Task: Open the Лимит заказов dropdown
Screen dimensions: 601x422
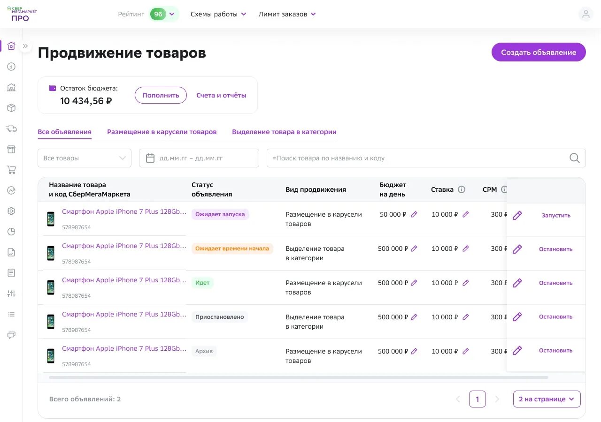Action: (287, 14)
